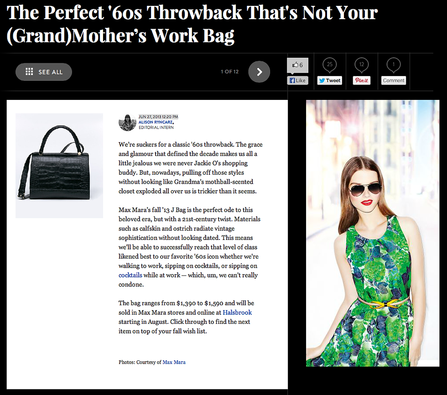447x395 pixels.
Task: Visit the Halsbrook store link
Action: 237,312
